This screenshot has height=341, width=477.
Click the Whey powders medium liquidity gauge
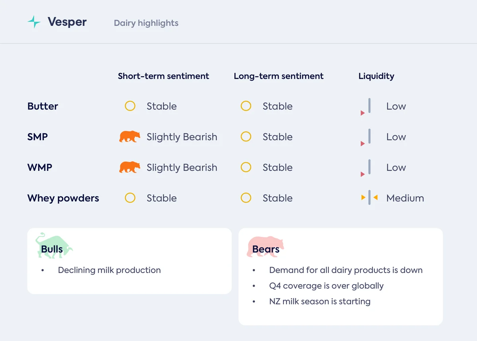coord(369,198)
